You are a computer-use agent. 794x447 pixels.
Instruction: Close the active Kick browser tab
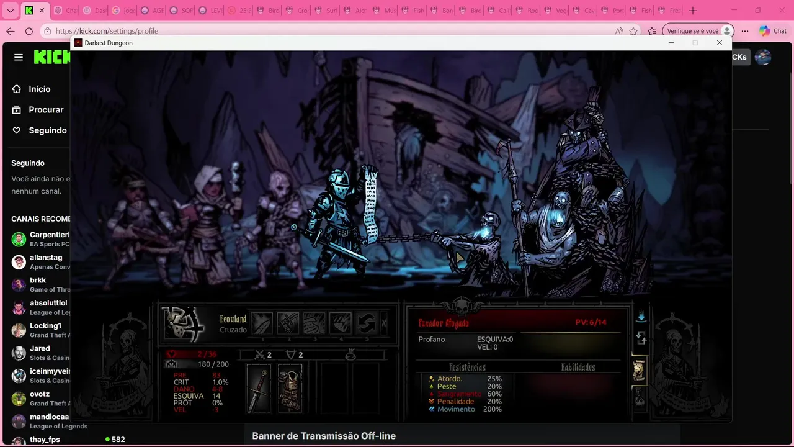(x=43, y=11)
